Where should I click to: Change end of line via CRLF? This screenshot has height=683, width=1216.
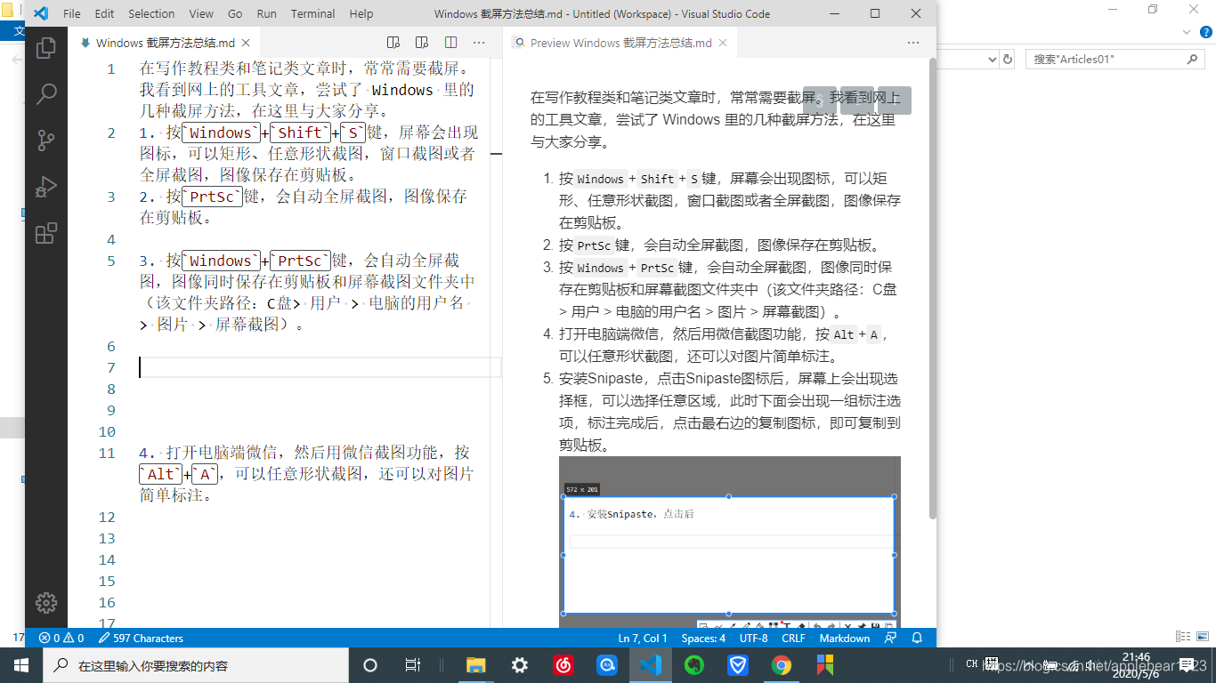tap(793, 638)
